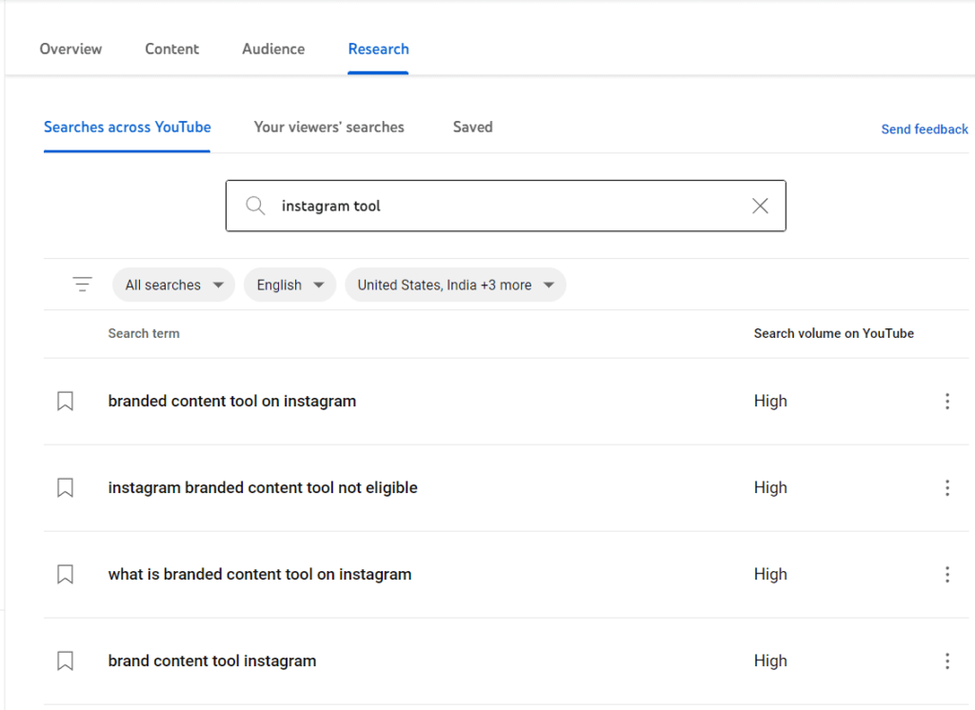Bookmark the 'brand content tool instagram' term
This screenshot has height=710, width=975.
tap(65, 661)
